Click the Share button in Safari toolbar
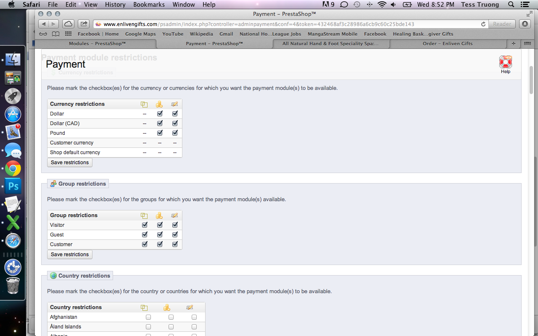538x336 pixels. tap(84, 24)
